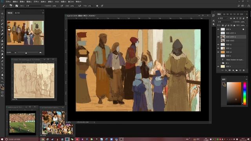Click navigator zoom out button

point(15,52)
